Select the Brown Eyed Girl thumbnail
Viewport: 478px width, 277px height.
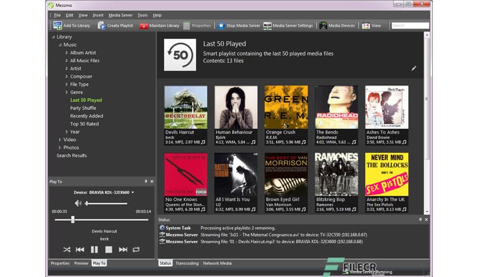click(286, 175)
